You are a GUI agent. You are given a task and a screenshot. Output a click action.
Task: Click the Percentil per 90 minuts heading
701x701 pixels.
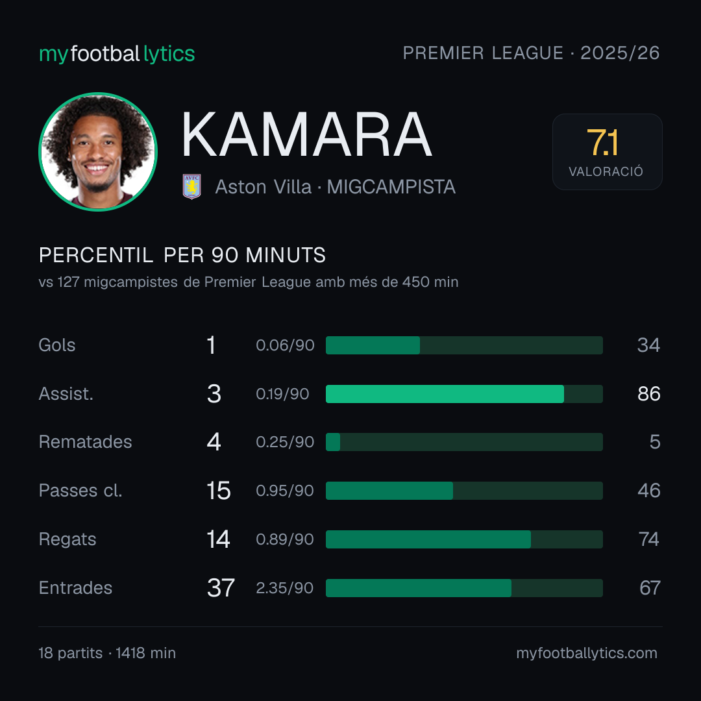coord(182,255)
